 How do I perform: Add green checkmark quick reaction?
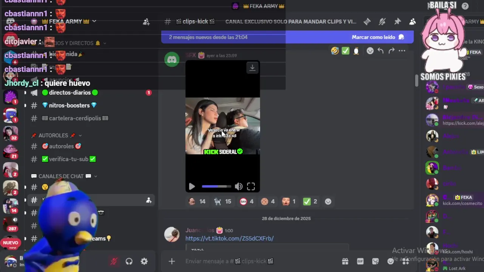[x=346, y=51]
